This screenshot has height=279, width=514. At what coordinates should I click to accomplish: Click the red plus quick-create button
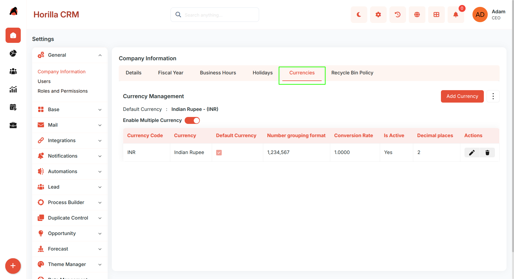point(13,266)
